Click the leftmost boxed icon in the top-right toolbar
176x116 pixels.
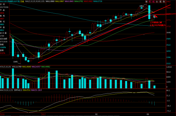(x=146, y=2)
